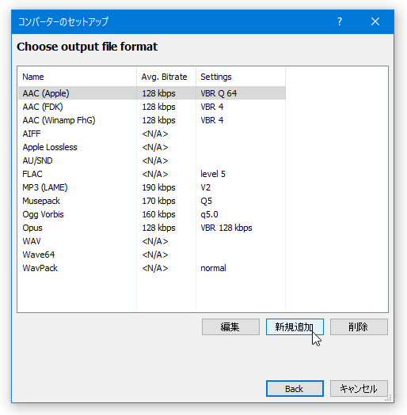Pick Apple Lossless in the list
Viewport: 407px width, 415px height.
coord(152,147)
